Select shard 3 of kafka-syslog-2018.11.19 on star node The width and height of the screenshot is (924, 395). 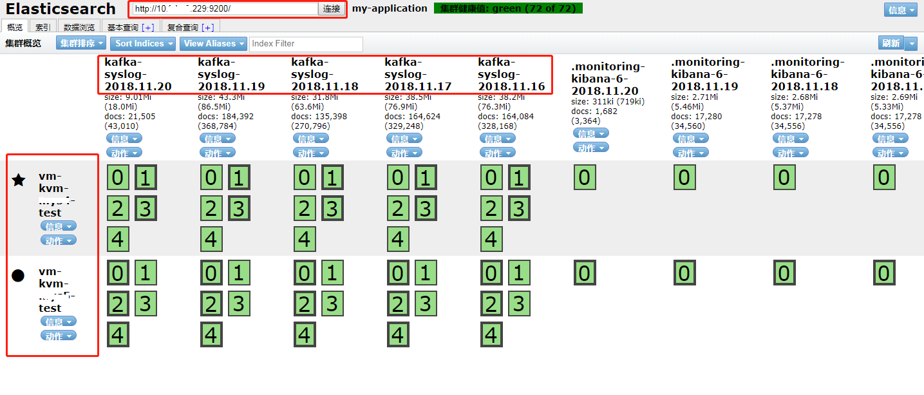tap(239, 209)
